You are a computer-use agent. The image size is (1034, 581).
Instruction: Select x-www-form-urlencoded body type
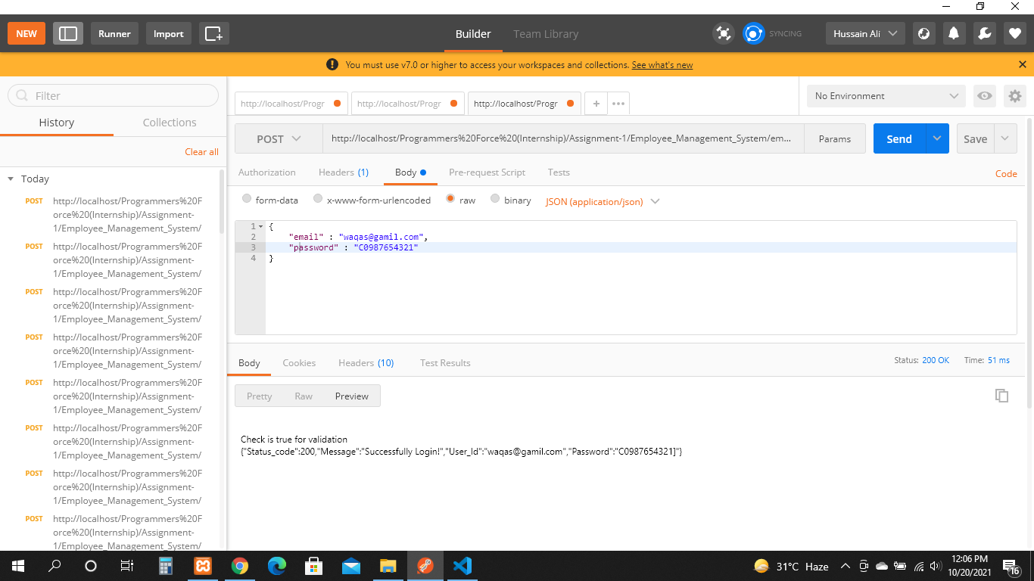(318, 199)
